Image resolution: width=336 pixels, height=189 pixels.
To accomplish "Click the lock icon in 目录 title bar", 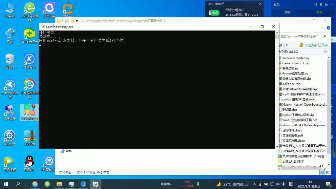I will pos(321,5).
